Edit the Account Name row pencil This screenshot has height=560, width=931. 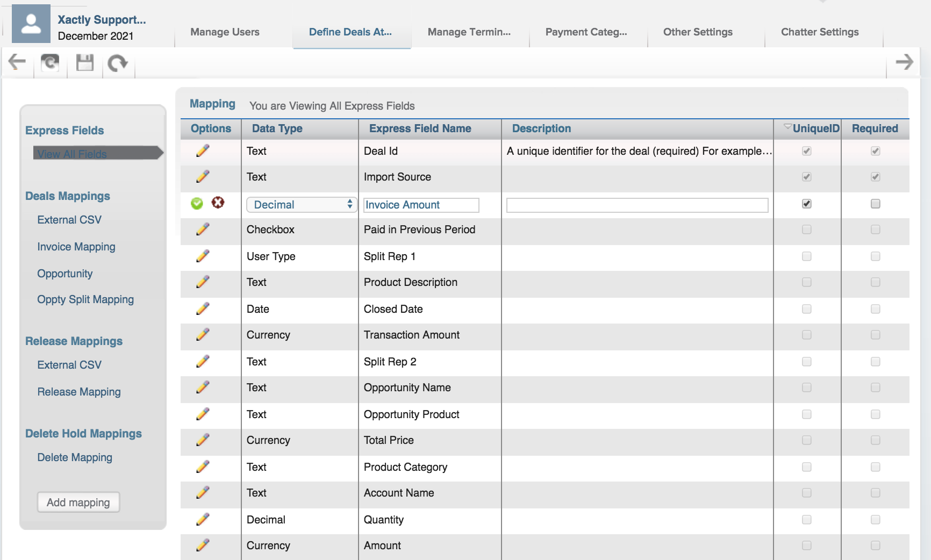pyautogui.click(x=203, y=493)
